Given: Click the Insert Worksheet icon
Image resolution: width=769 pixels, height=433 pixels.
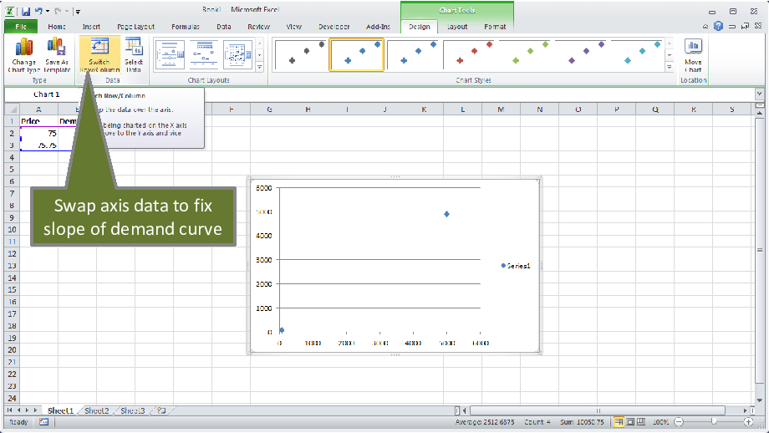Looking at the screenshot, I should [x=161, y=410].
